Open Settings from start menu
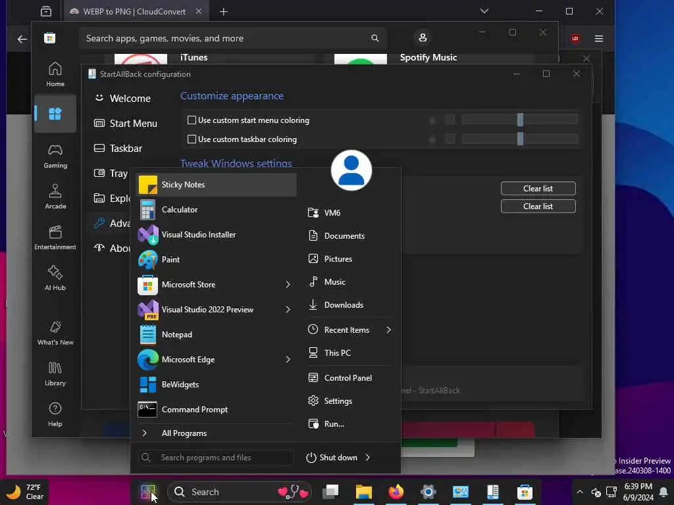This screenshot has width=674, height=505. 349,401
